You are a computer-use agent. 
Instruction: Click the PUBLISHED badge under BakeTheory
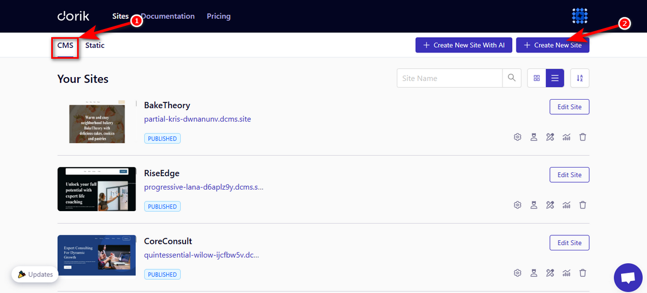(162, 138)
